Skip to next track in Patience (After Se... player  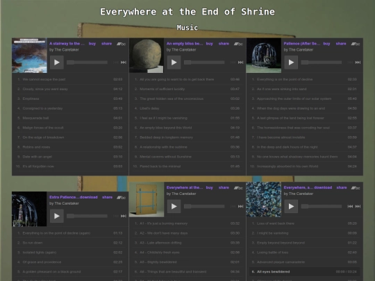point(358,62)
